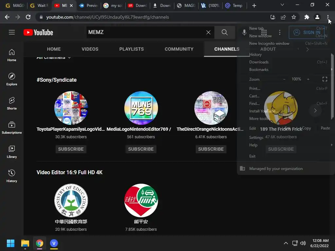Click the YouTube logo
Screen dimensions: 335x251
[38, 32]
